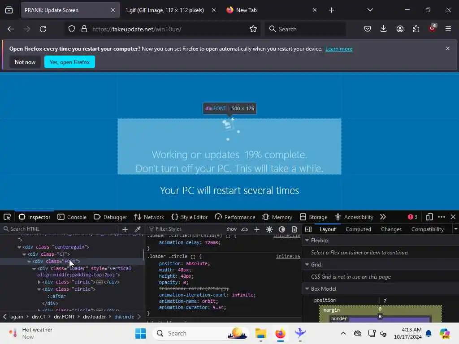
Task: Click the uBlock Origin extension icon
Action: (433, 28)
